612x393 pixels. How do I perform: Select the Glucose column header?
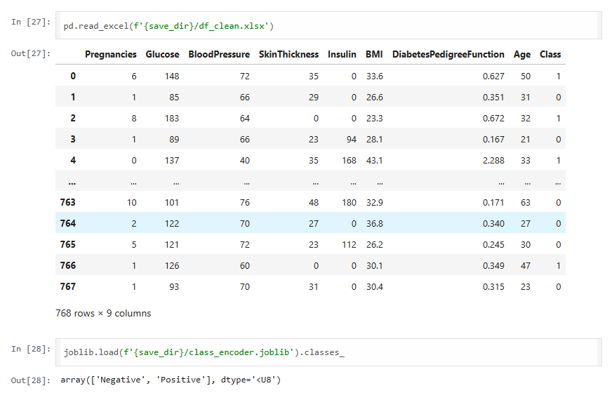point(162,54)
